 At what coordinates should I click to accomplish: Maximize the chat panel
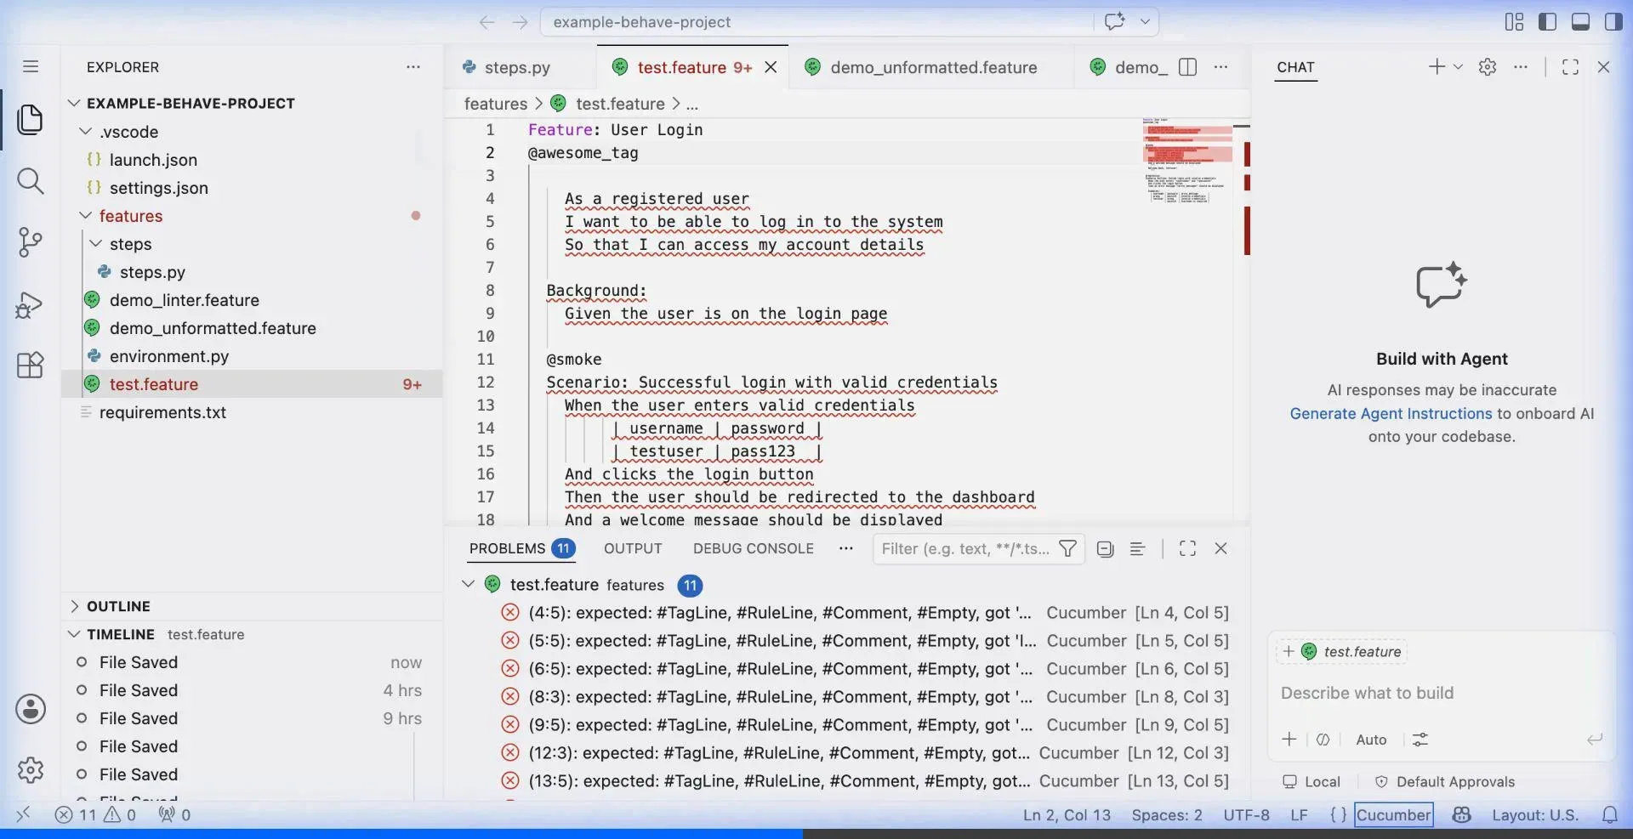click(x=1570, y=67)
